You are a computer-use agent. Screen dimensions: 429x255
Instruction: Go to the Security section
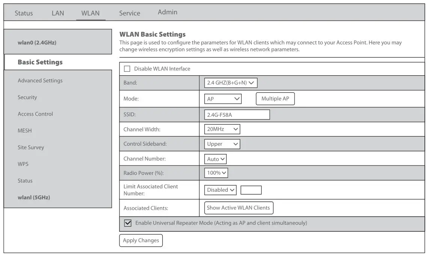pos(27,97)
